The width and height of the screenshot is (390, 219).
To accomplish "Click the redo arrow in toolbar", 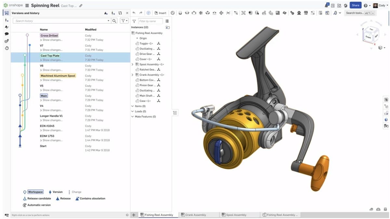I will click(x=141, y=13).
